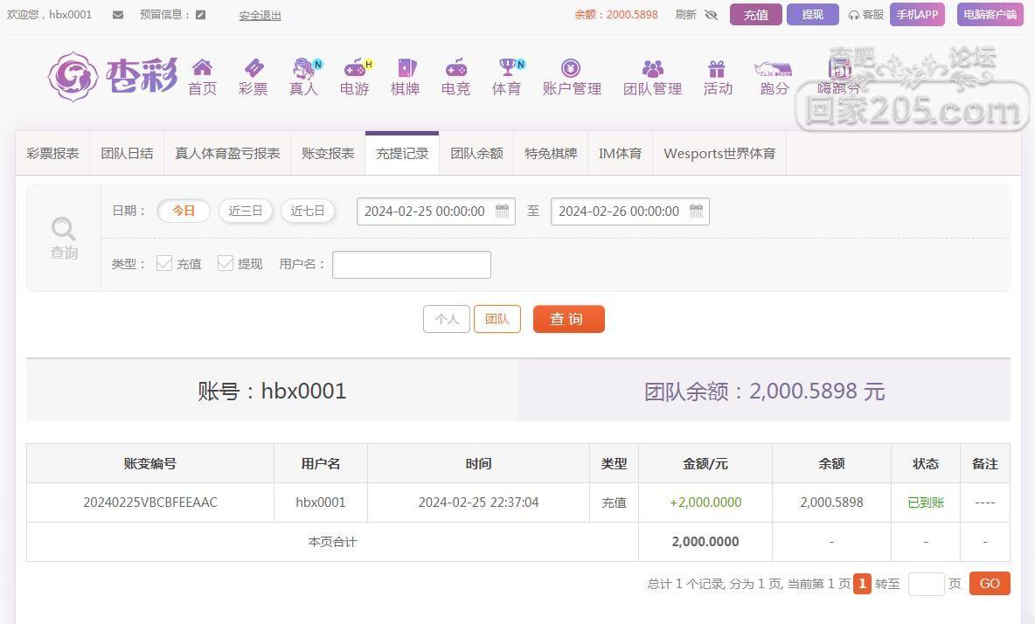Click the 安全退出 logout link

(x=260, y=15)
